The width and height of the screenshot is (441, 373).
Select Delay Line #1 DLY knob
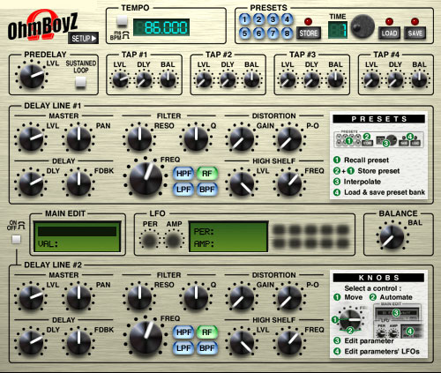31,184
